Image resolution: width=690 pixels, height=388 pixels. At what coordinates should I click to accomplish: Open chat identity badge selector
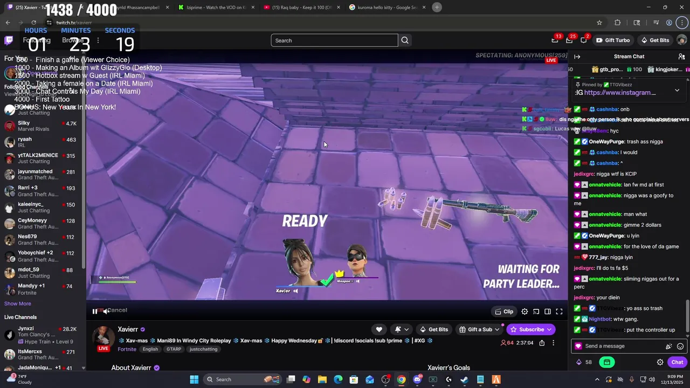[578, 347]
